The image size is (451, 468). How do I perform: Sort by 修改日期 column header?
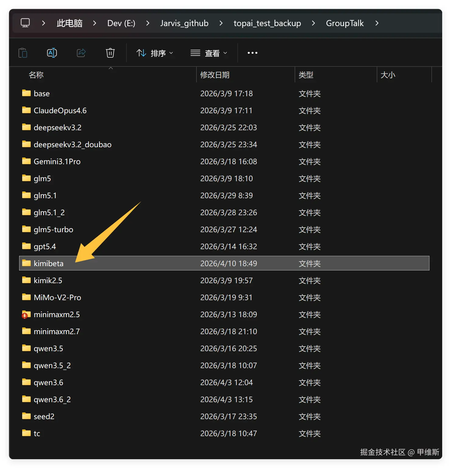pos(215,75)
